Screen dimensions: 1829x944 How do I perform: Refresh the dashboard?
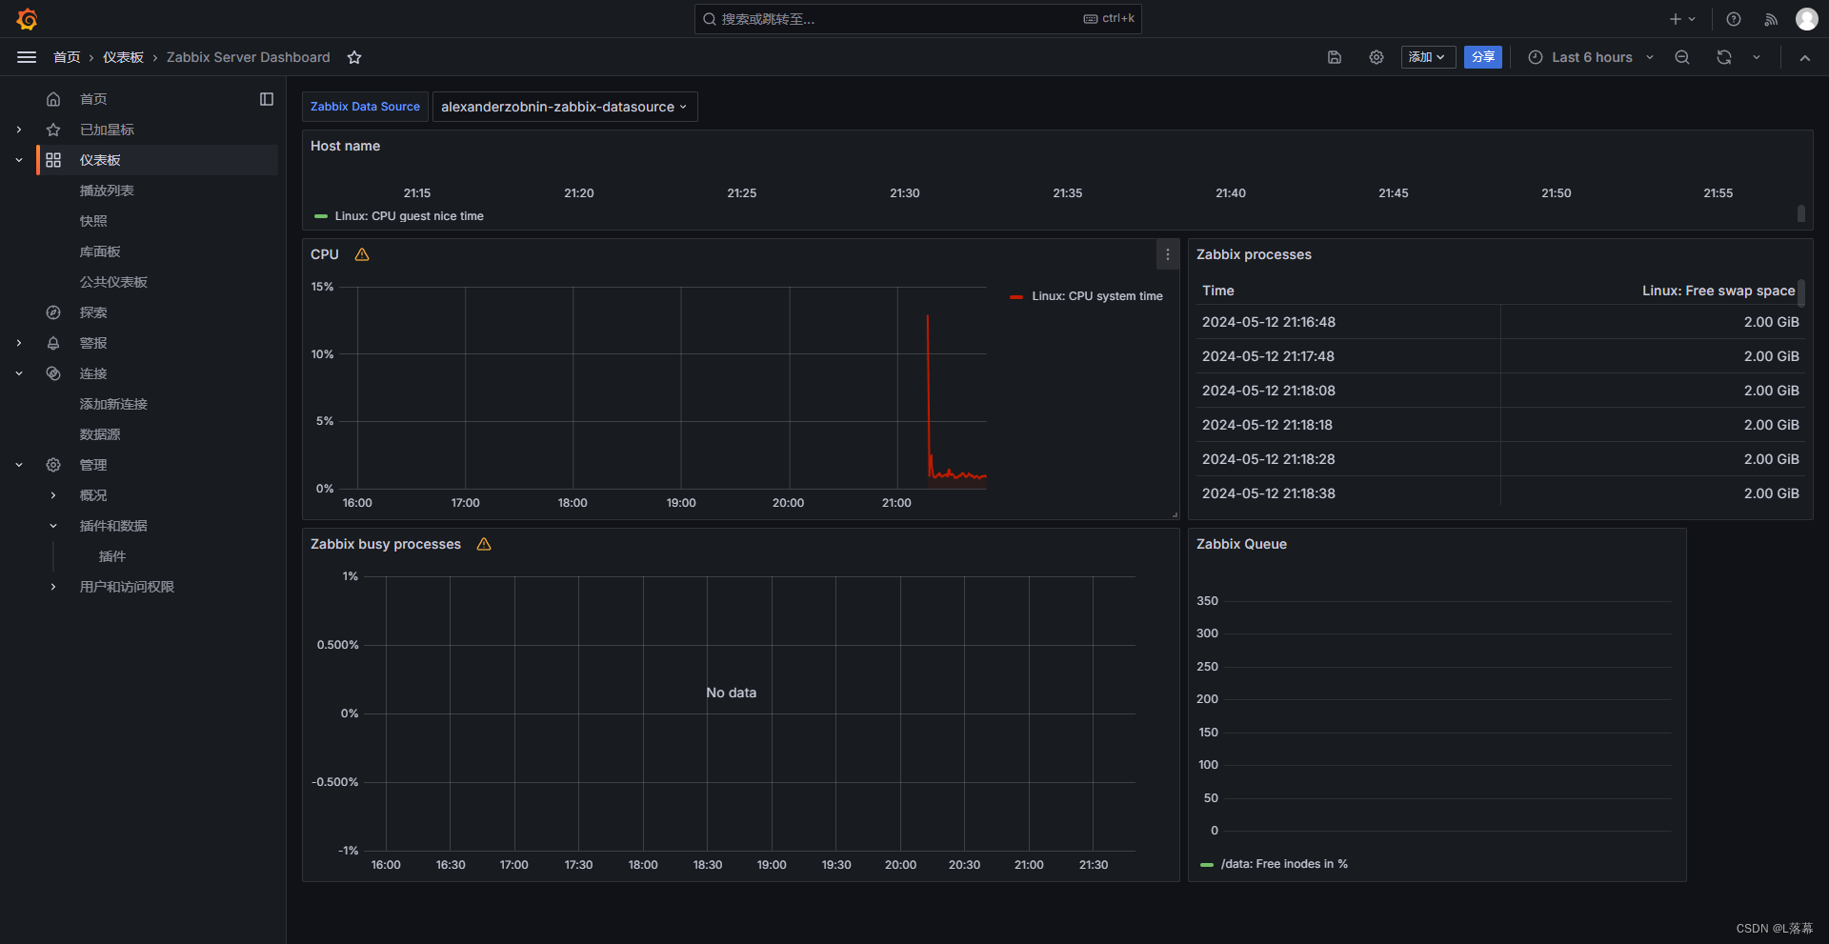tap(1724, 57)
